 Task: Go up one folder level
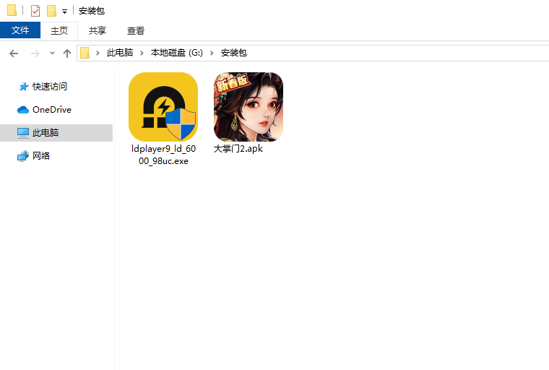(67, 53)
